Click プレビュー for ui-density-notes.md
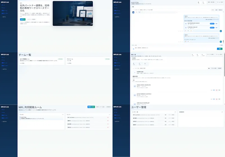This screenshot has height=157, width=225. click(x=212, y=27)
